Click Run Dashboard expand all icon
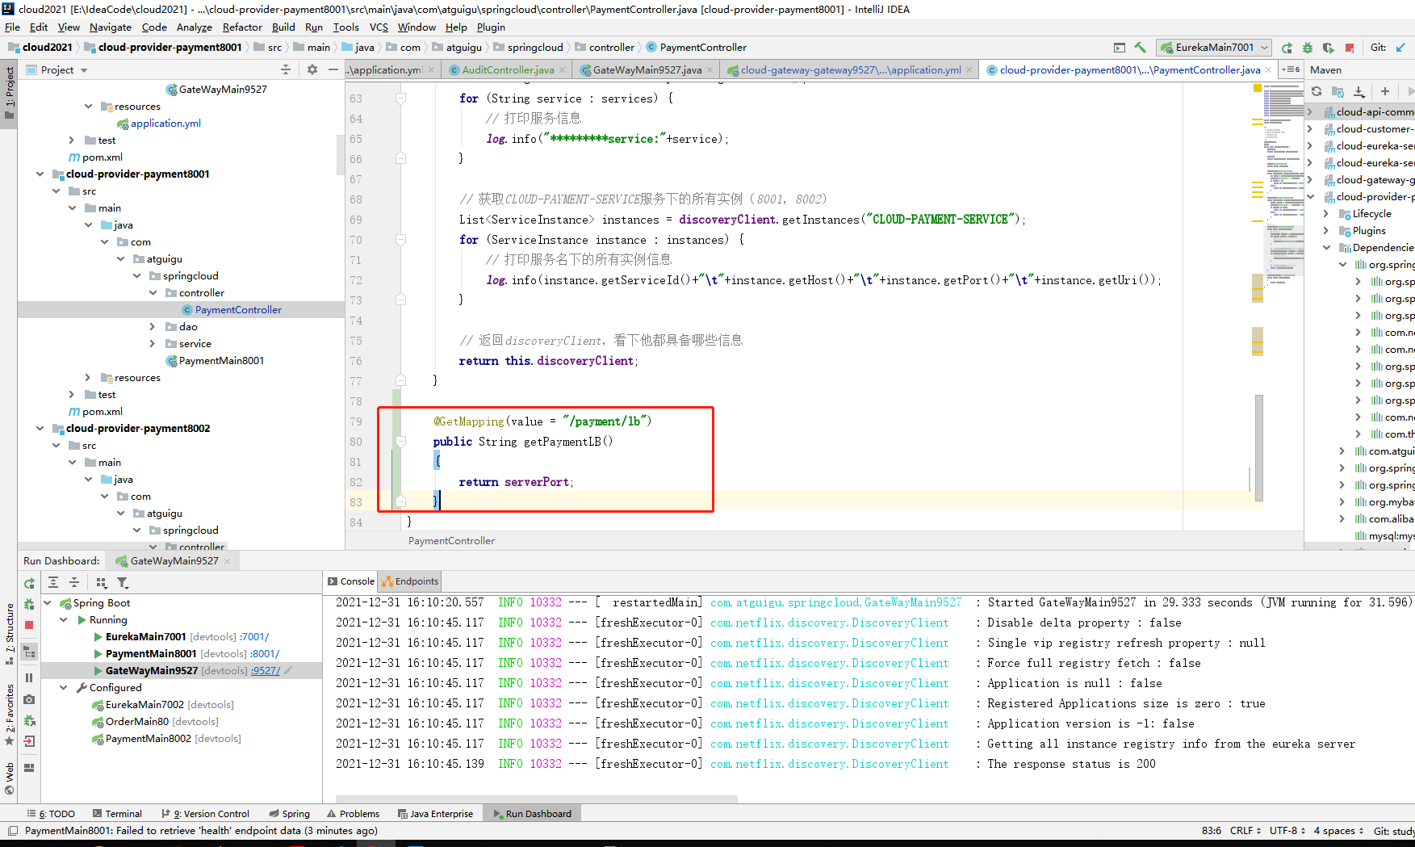Image resolution: width=1415 pixels, height=847 pixels. coord(53,582)
